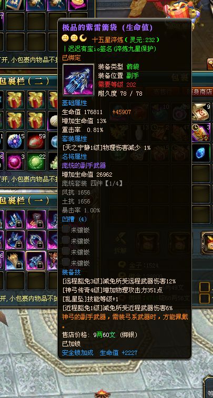Screen dimensions: 213x398
Task: Open the flying scroll item stacked 9
Action: pyautogui.click(x=201, y=112)
